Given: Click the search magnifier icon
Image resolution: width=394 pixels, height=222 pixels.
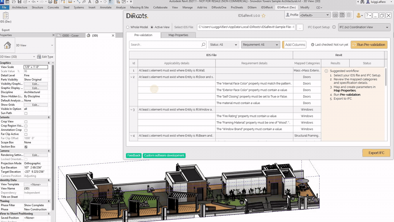Looking at the screenshot, I should tap(203, 45).
